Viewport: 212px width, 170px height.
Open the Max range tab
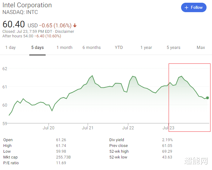(x=201, y=47)
